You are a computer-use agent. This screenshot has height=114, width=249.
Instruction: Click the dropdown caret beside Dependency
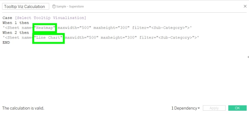[x=199, y=108]
